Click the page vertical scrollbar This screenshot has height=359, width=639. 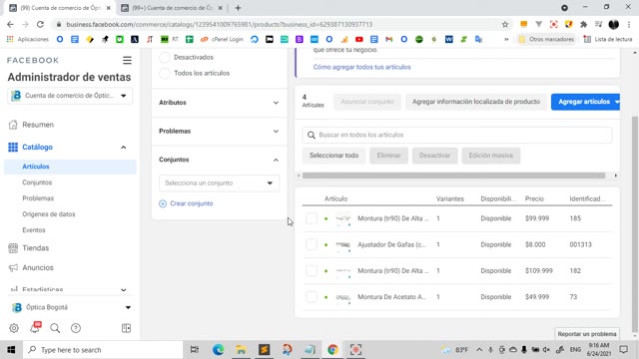[x=635, y=223]
